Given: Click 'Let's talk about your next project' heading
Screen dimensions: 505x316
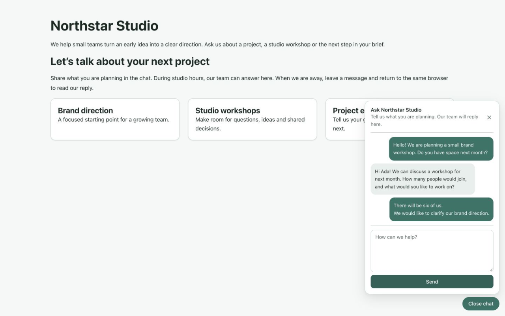Looking at the screenshot, I should [130, 62].
